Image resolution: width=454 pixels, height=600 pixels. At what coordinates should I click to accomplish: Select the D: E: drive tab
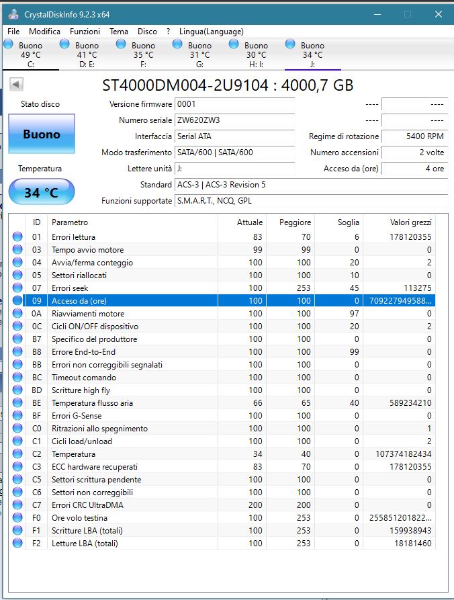click(x=87, y=54)
